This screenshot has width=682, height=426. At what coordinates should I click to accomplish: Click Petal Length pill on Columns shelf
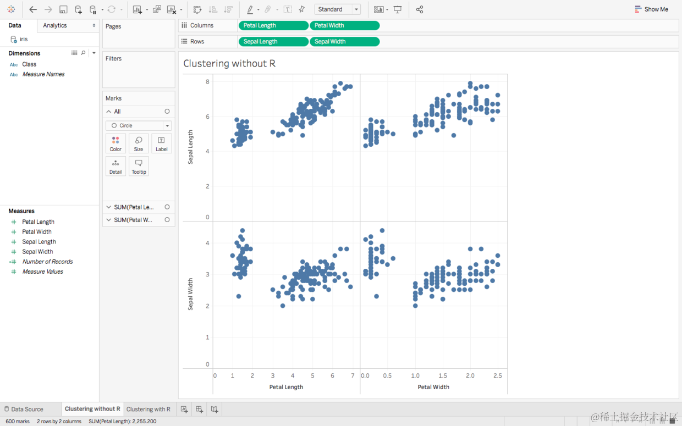click(273, 25)
